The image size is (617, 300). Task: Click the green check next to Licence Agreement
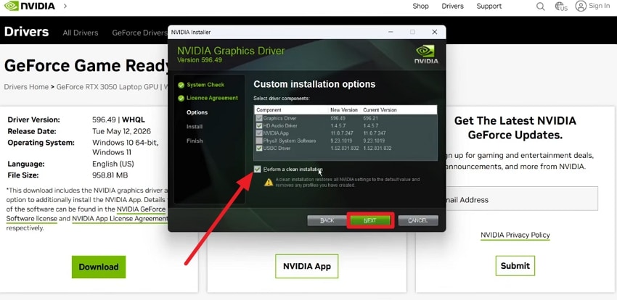pyautogui.click(x=181, y=98)
